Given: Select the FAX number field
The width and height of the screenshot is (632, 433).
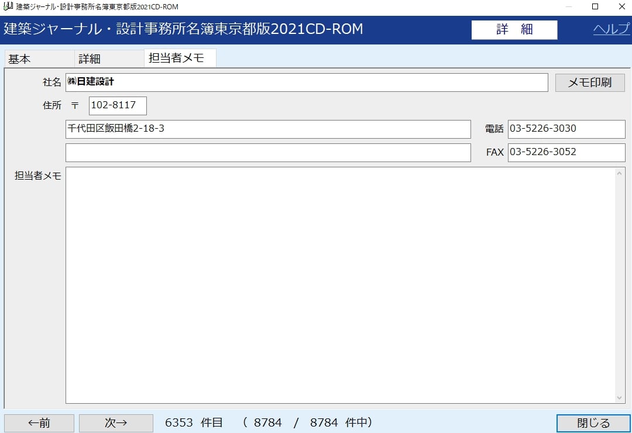Looking at the screenshot, I should pos(566,153).
